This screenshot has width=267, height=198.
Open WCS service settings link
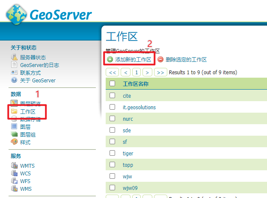click(26, 174)
